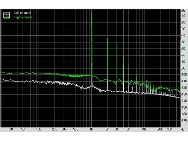Click the 10K frequency axis label
188x141 pixels.
[144, 129]
